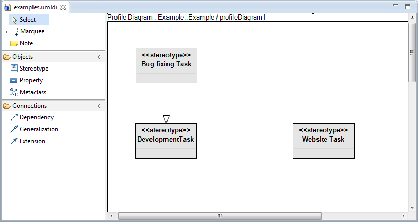Select the Property object tool

click(x=30, y=80)
